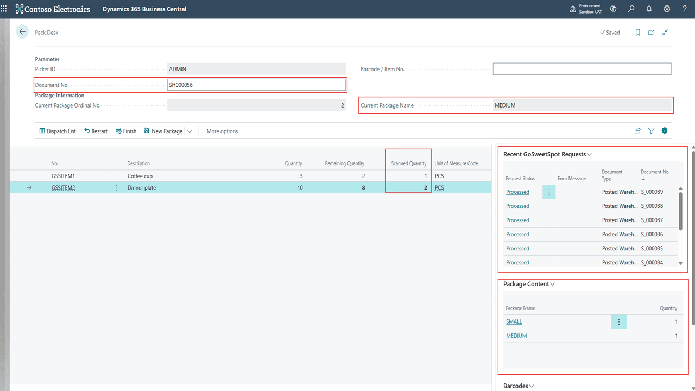Open the SMALL package link
Viewport: 695px width, 391px height.
pos(514,321)
